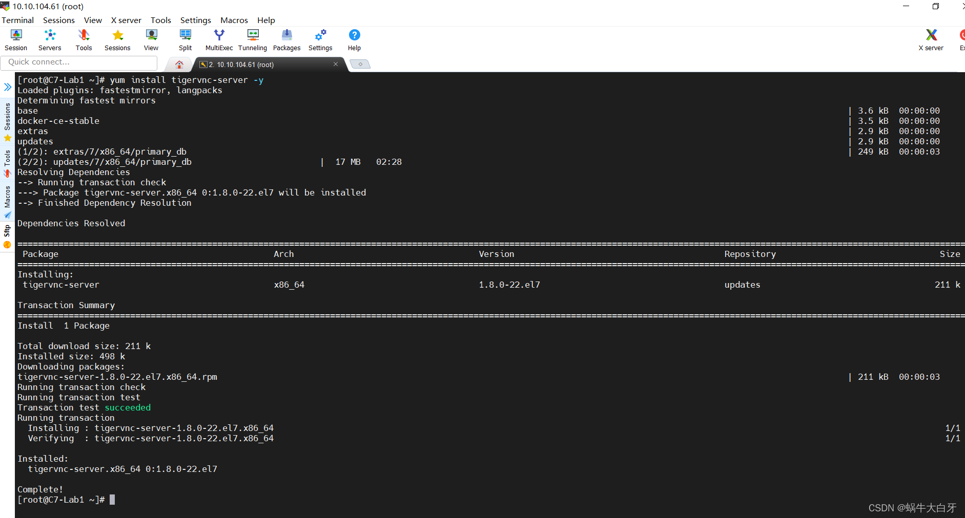Open the Help menu in menu bar
Viewport: 965px width, 518px height.
(266, 20)
